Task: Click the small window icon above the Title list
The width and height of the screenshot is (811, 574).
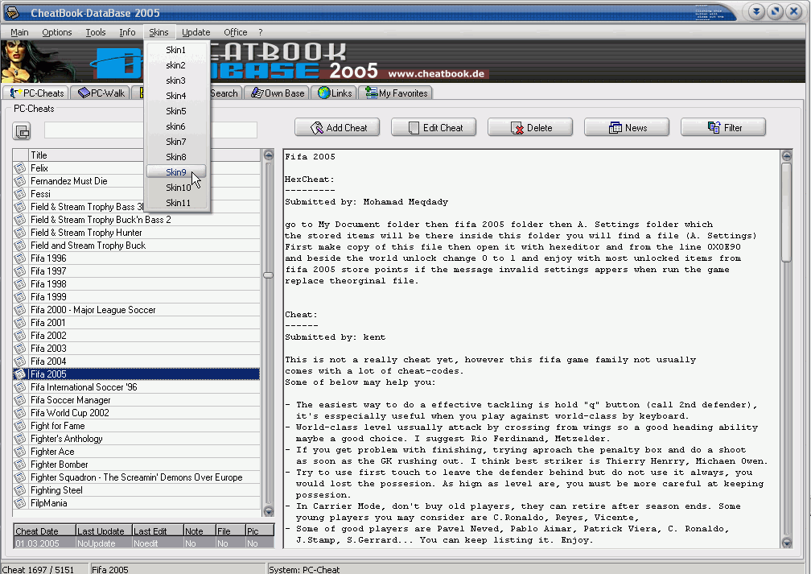Action: coord(22,132)
